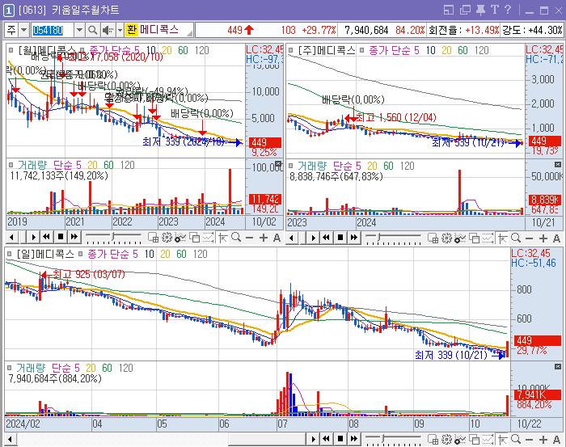The image size is (566, 447).
Task: Click the trading volume 7,940,684 in header
Action: (x=366, y=30)
